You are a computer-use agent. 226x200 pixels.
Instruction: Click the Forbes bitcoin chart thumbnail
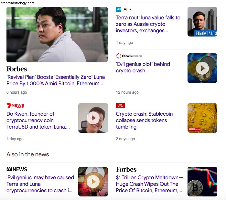[202, 182]
